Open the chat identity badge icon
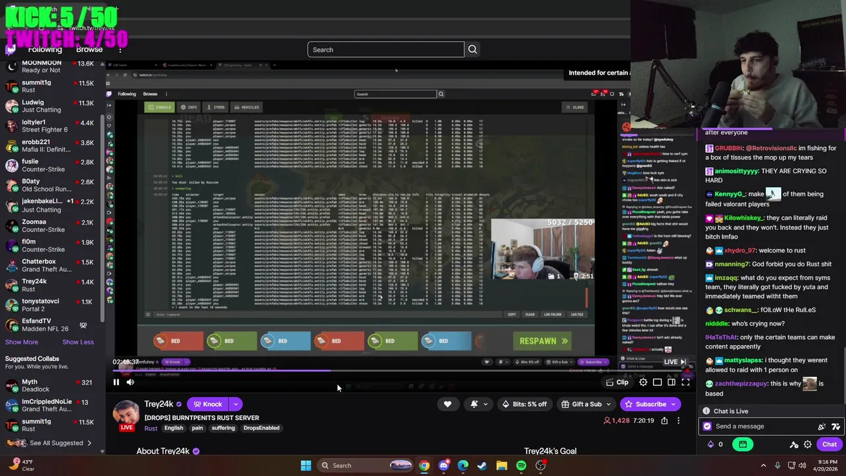Screen dimensions: 846x476 coord(707,426)
